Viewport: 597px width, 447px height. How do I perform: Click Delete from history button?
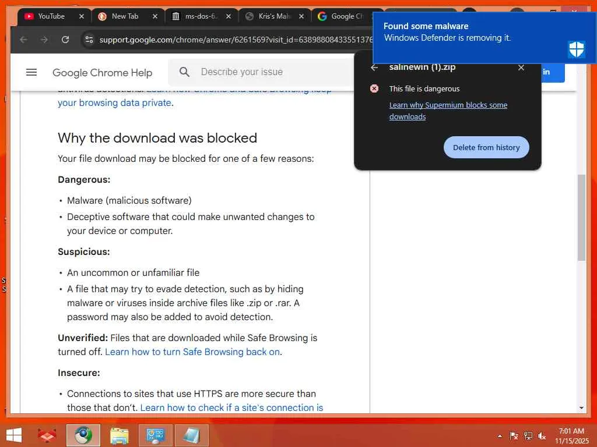tap(486, 147)
